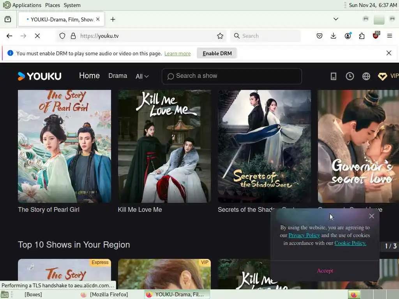Click the Search a show field
This screenshot has height=299, width=399.
[232, 76]
